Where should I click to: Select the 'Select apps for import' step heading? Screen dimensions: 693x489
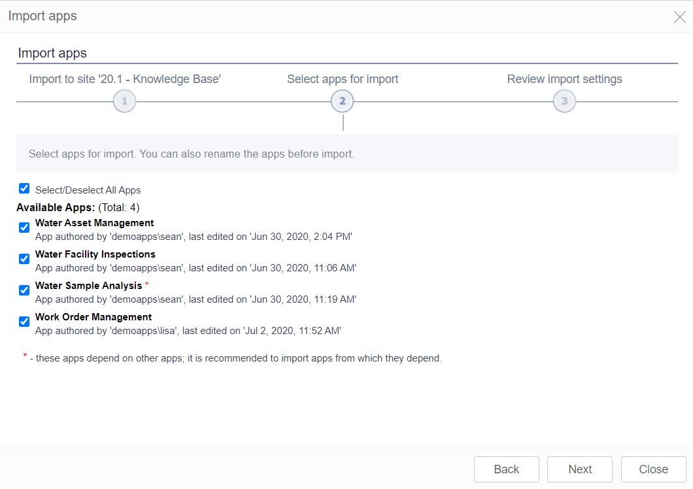coord(343,78)
